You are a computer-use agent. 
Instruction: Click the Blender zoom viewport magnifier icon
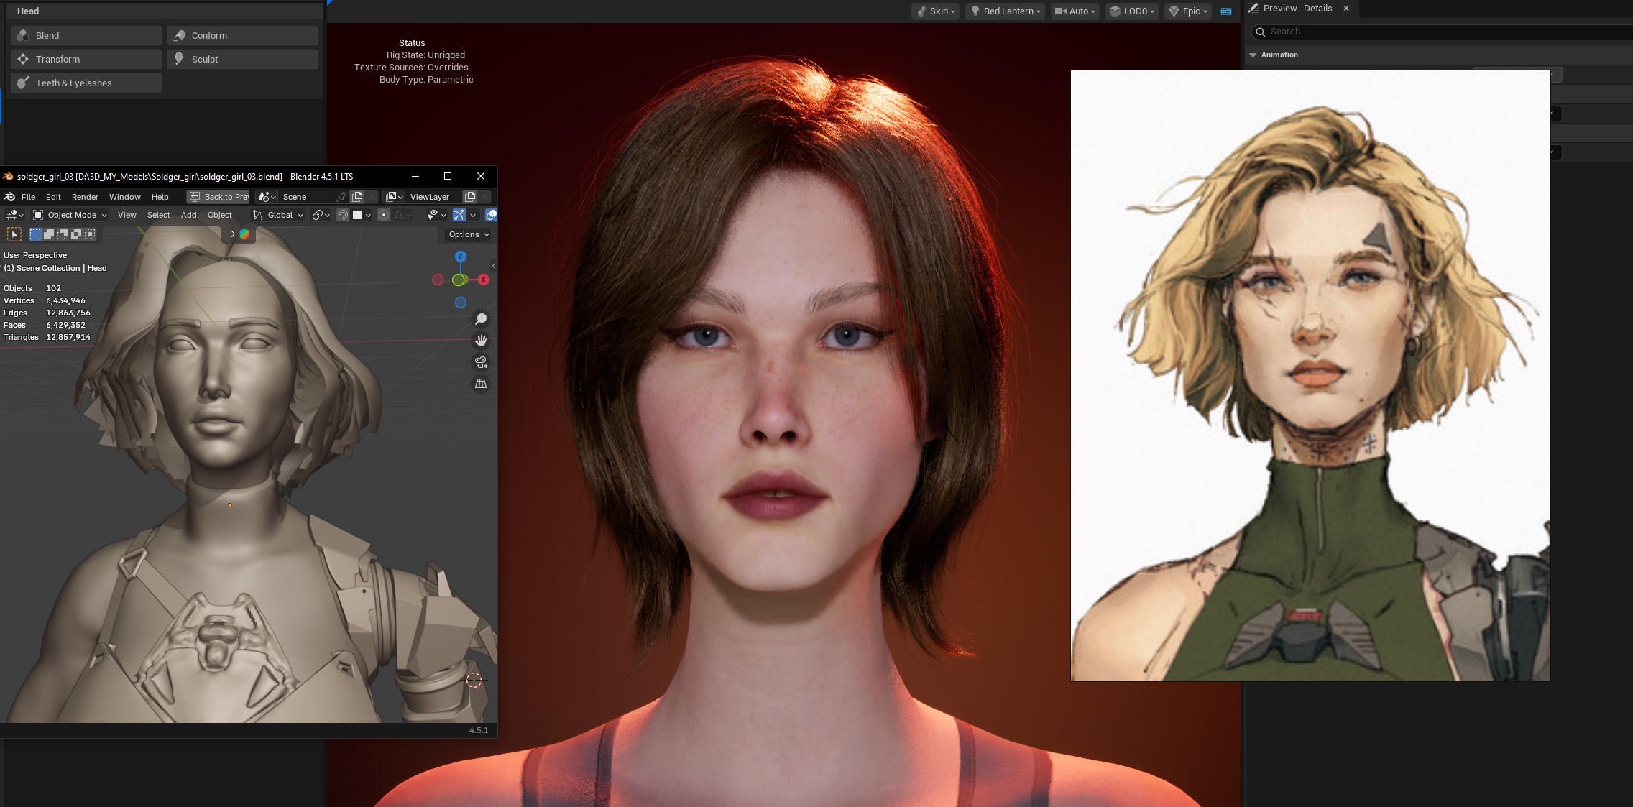[x=481, y=319]
